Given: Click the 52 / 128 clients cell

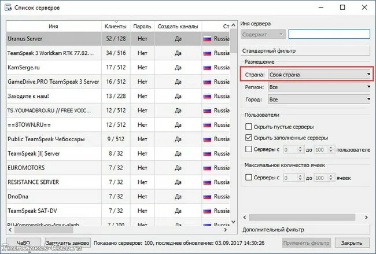Looking at the screenshot, I should (116, 39).
